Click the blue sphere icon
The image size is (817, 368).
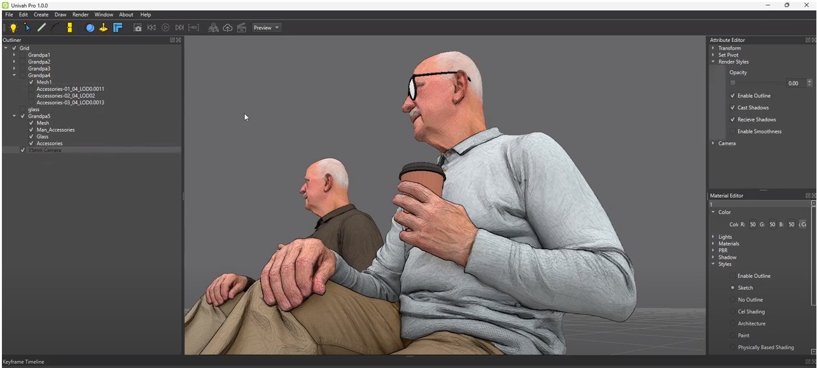(x=90, y=28)
